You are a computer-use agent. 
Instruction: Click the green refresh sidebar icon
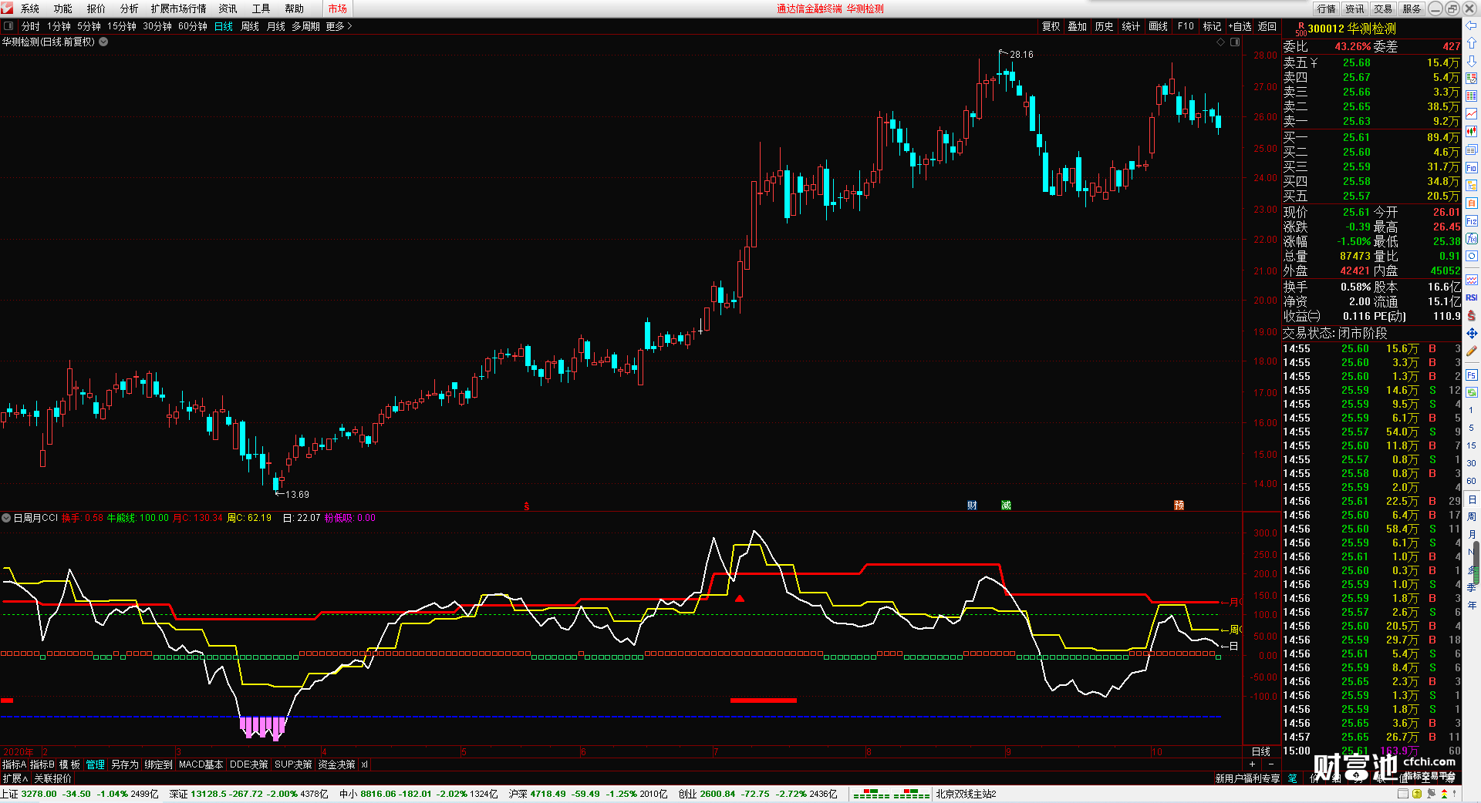coord(1471,392)
